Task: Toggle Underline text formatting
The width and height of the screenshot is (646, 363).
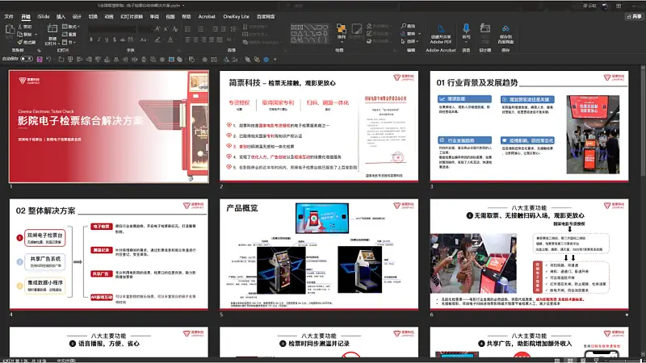Action: pyautogui.click(x=107, y=40)
